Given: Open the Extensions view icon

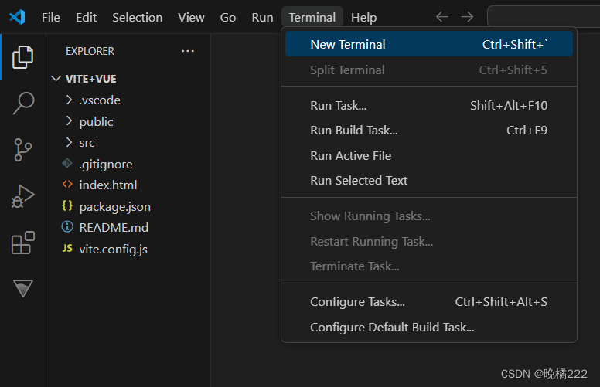Looking at the screenshot, I should [x=23, y=243].
